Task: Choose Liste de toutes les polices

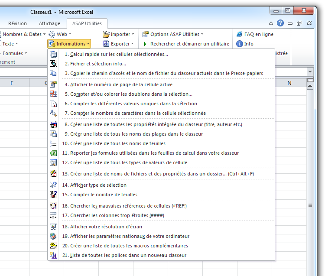Action: pyautogui.click(x=161, y=255)
